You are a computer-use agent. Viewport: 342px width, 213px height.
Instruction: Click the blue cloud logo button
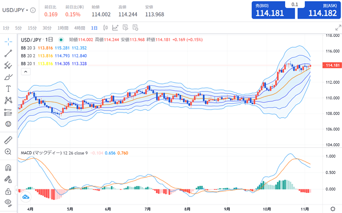(x=26, y=197)
